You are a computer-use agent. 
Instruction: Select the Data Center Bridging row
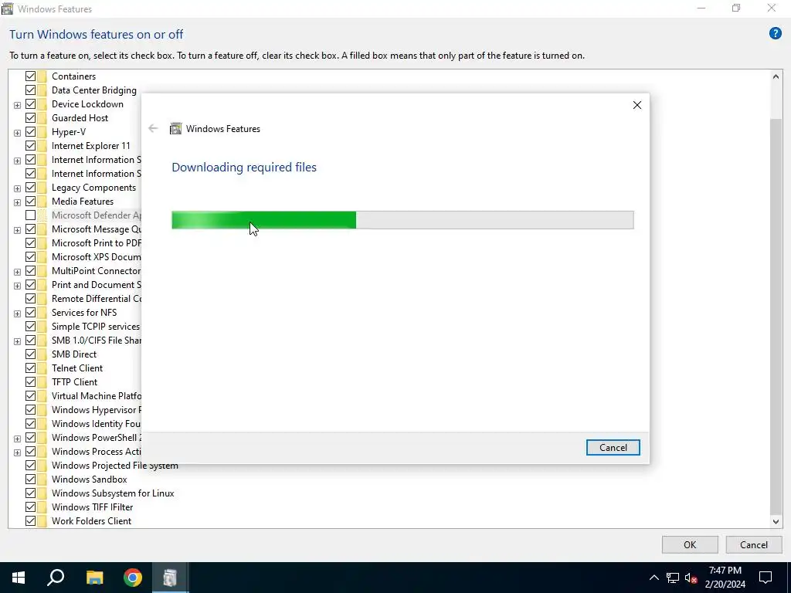click(x=93, y=90)
